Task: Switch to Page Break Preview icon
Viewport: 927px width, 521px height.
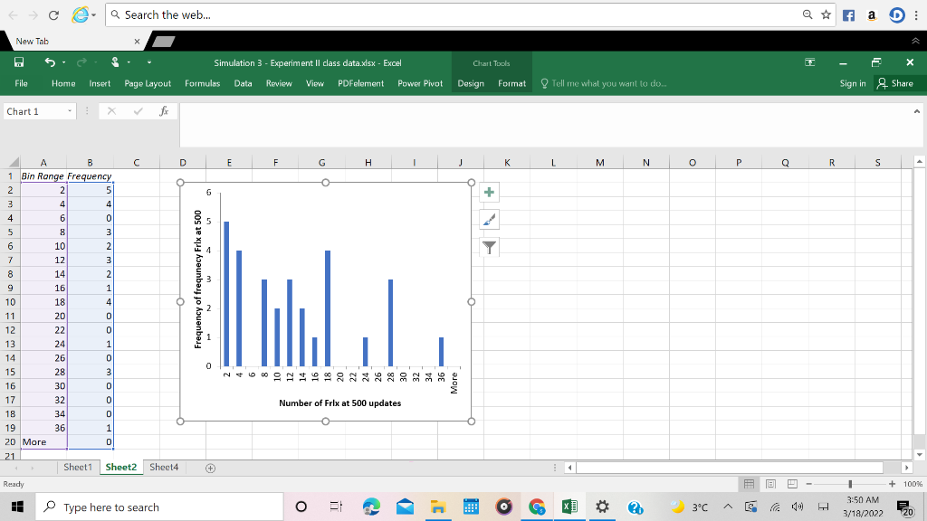Action: pyautogui.click(x=792, y=484)
